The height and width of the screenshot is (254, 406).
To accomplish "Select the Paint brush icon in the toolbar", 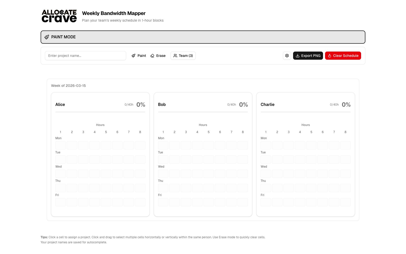I will coord(133,56).
